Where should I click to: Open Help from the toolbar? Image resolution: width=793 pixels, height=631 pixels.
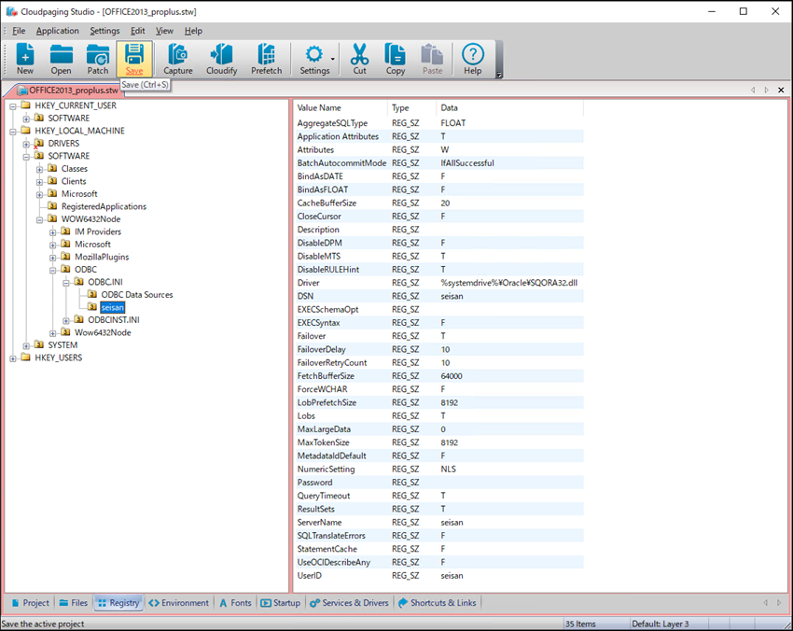(x=473, y=58)
